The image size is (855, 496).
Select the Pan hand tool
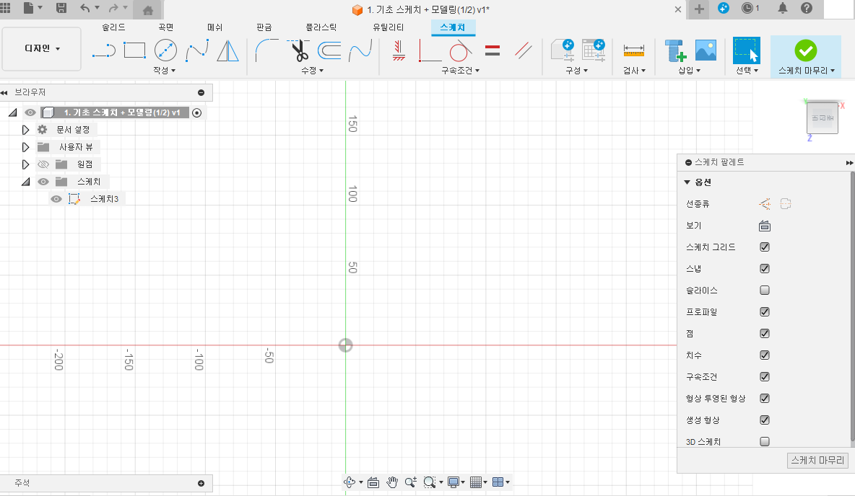[392, 482]
